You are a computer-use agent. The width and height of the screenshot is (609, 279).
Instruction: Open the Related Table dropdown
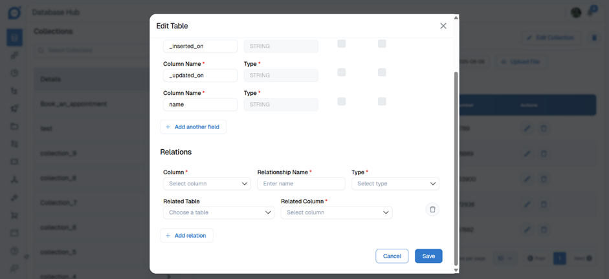(x=218, y=212)
